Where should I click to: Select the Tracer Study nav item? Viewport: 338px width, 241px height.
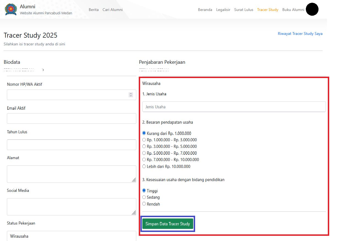268,10
